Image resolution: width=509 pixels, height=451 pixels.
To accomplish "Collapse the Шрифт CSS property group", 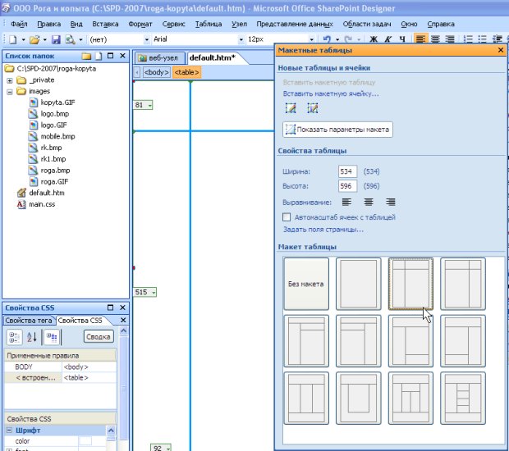I will point(9,430).
